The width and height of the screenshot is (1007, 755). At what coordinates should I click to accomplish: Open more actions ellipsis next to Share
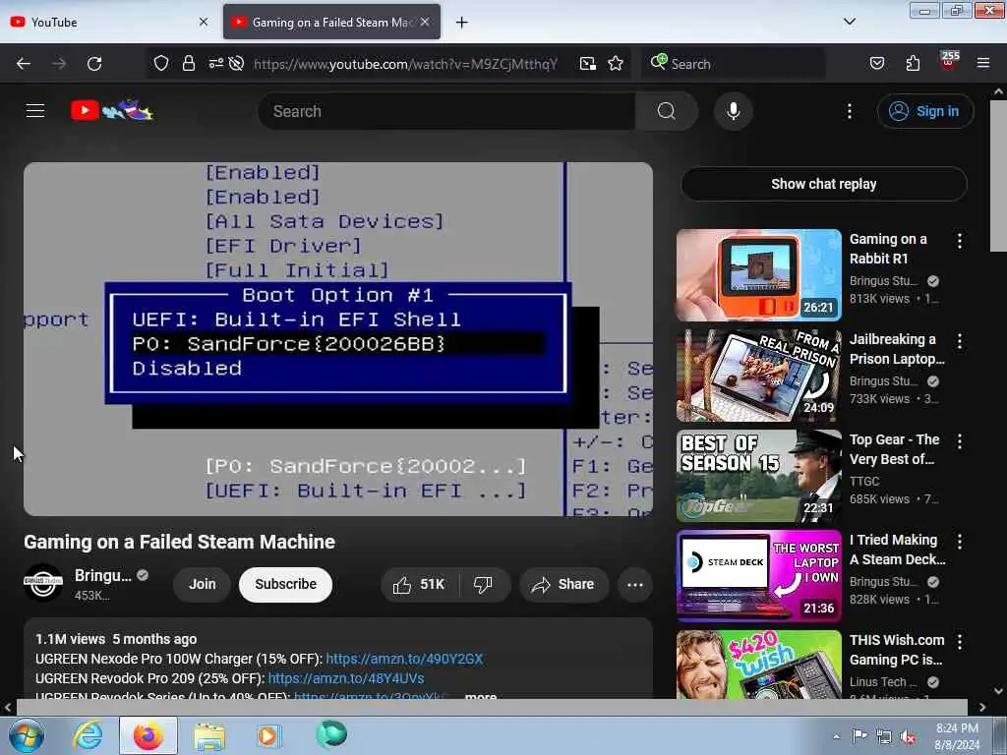click(x=635, y=584)
